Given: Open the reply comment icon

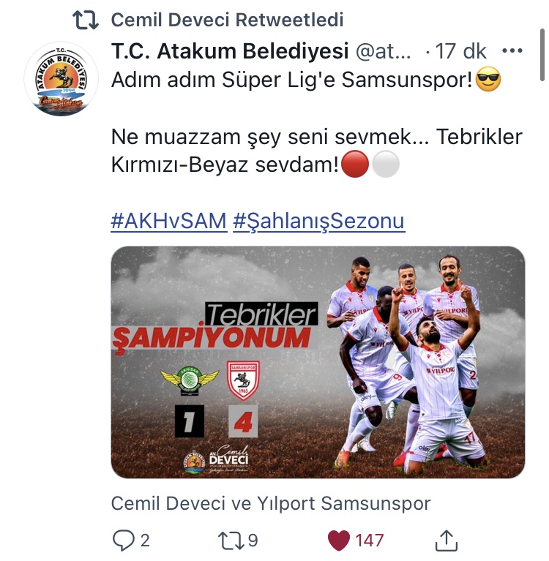Looking at the screenshot, I should [124, 541].
